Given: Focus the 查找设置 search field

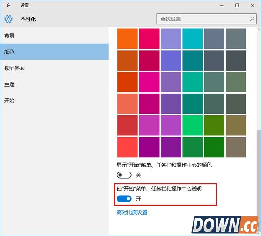Looking at the screenshot, I should point(206,19).
